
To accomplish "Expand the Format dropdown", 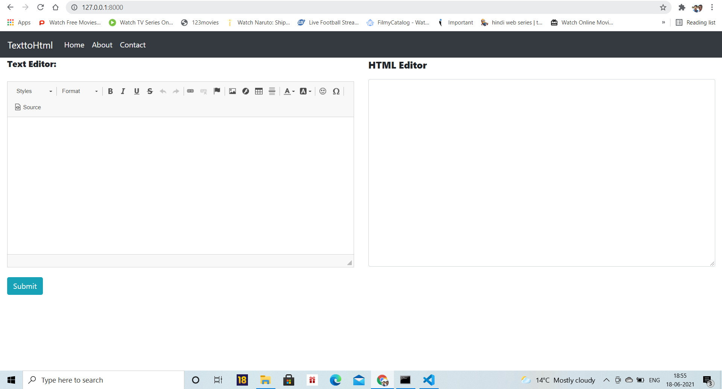I will point(80,91).
